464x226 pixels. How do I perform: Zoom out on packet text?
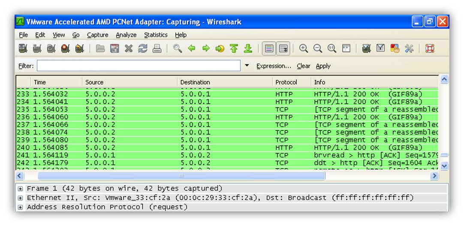(318, 48)
